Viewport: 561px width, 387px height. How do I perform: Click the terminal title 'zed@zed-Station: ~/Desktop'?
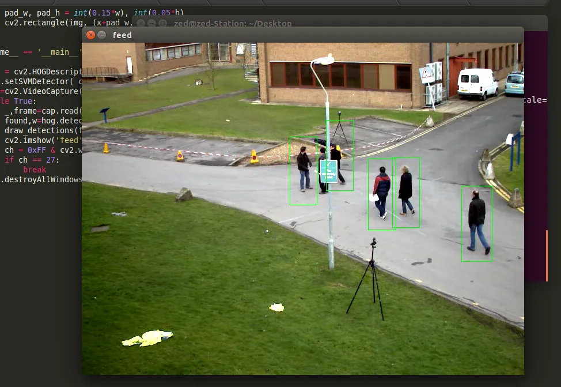pos(233,24)
